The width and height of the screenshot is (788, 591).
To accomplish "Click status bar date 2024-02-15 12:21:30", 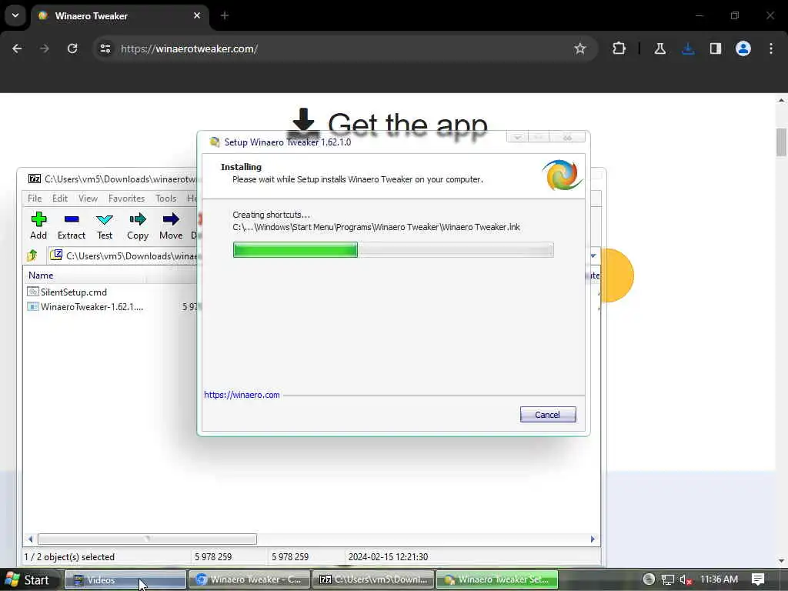I will tap(388, 557).
